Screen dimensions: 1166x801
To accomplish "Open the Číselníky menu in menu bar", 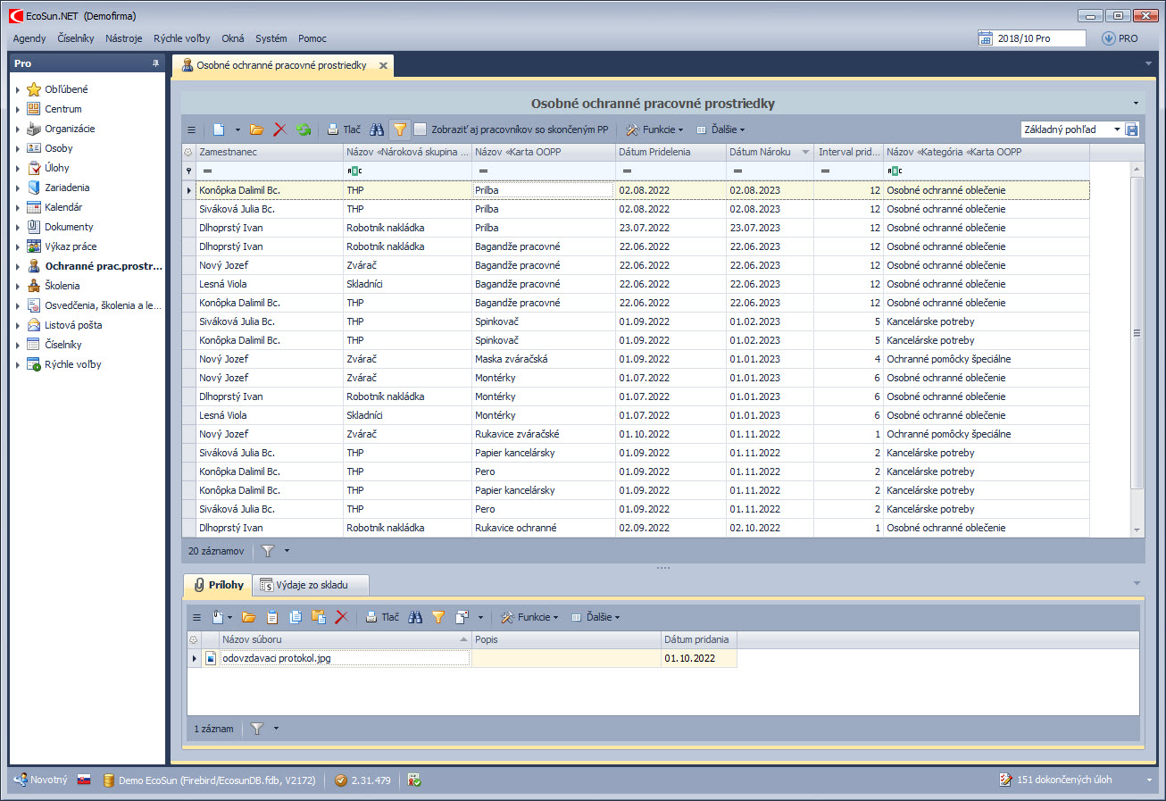I will click(75, 38).
